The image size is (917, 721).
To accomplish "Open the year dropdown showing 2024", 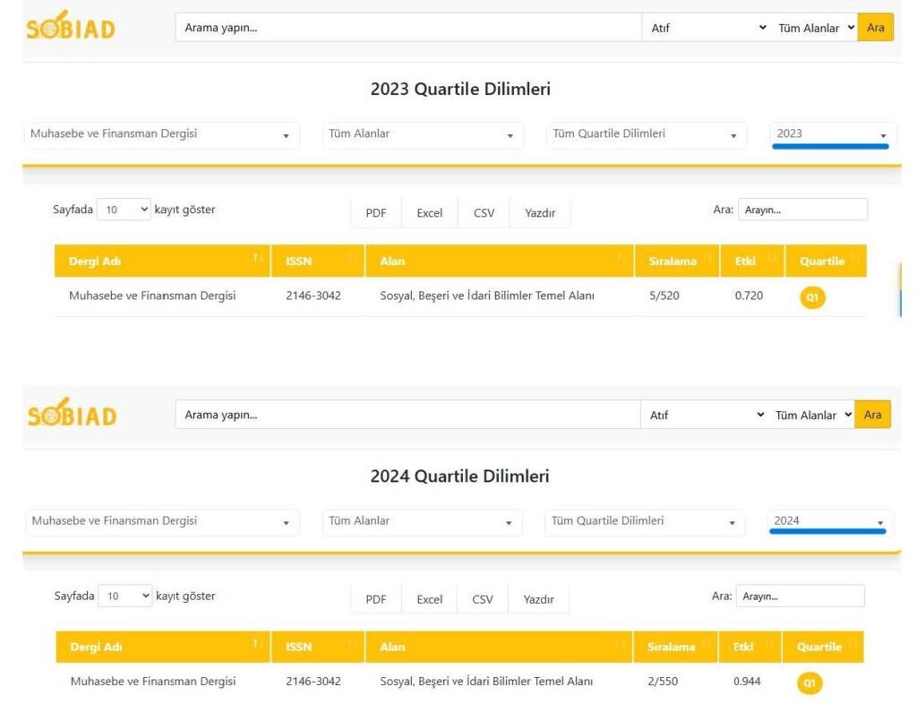I will pos(829,521).
